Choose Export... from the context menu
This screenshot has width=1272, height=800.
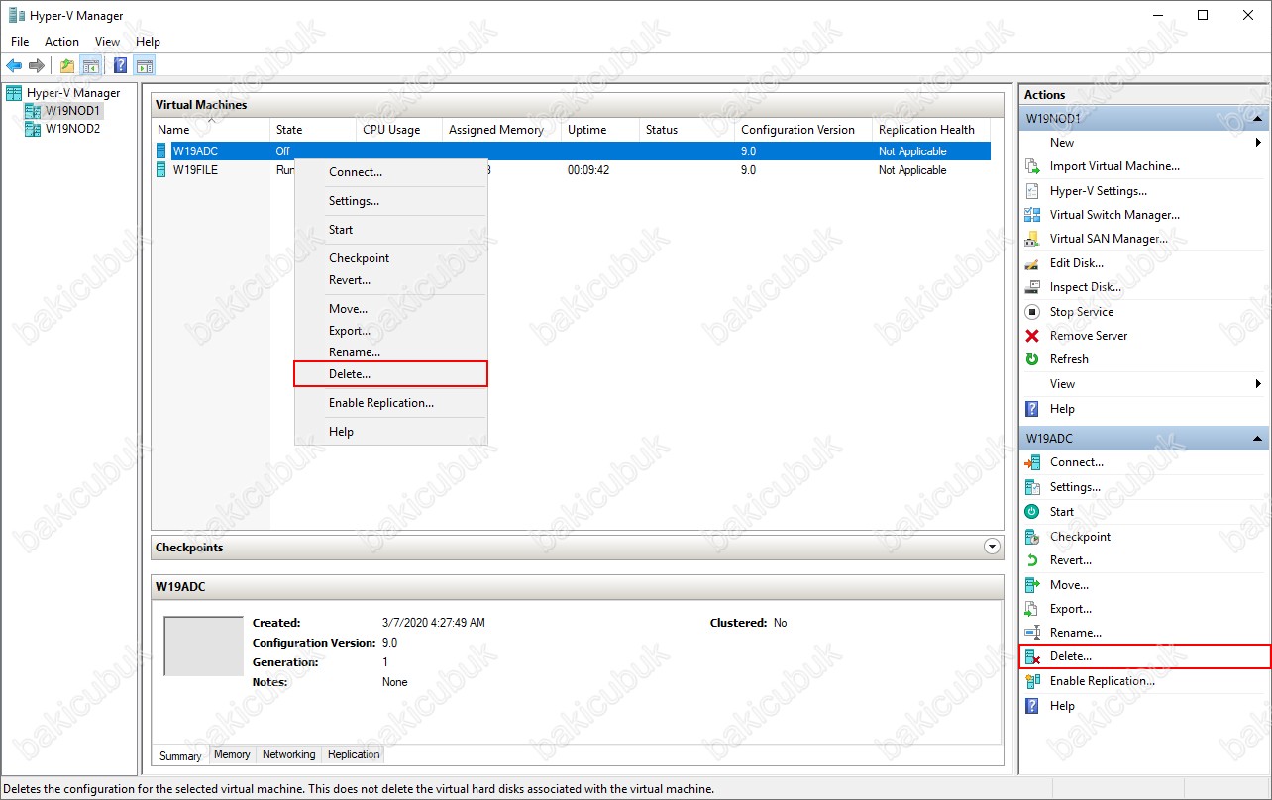point(391,331)
